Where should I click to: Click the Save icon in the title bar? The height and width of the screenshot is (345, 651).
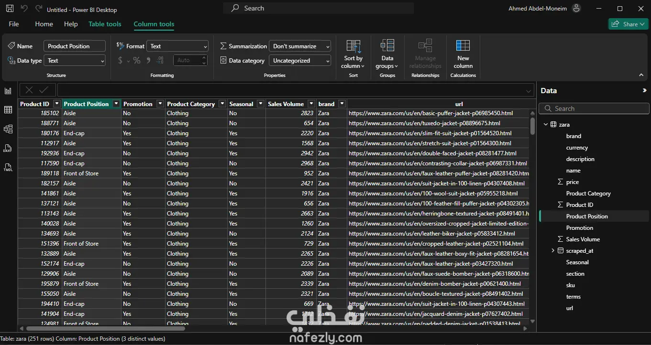pos(10,9)
